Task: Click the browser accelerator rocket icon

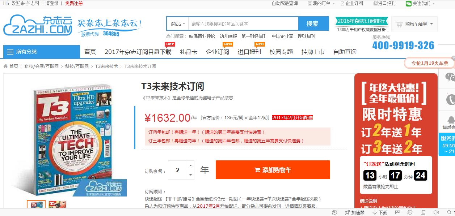Action: pyautogui.click(x=347, y=212)
